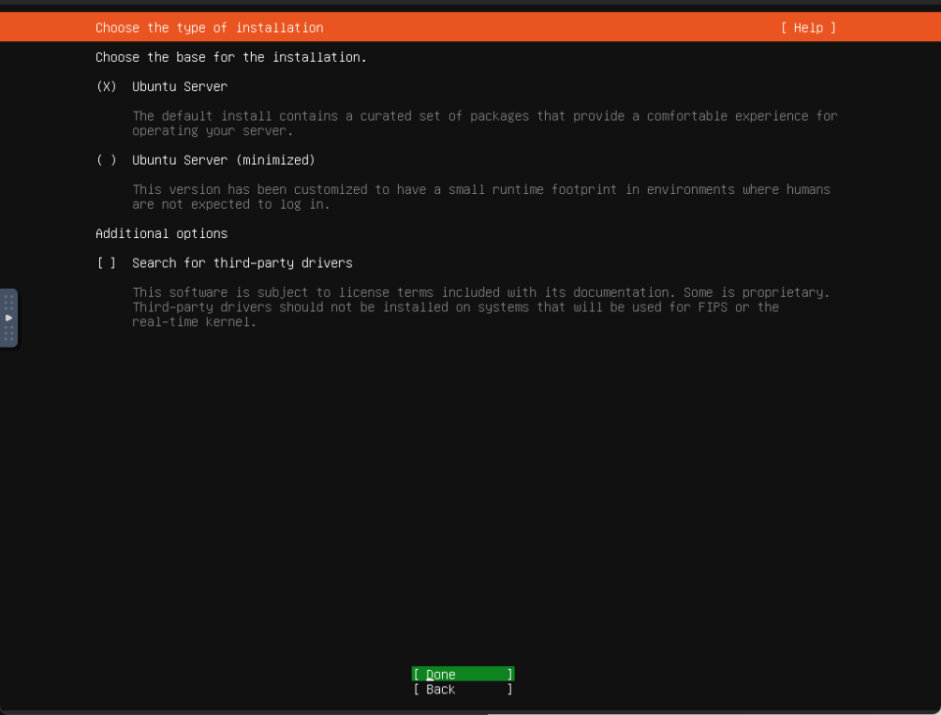
Task: Expand the side panel arrow handle
Action: 8,318
